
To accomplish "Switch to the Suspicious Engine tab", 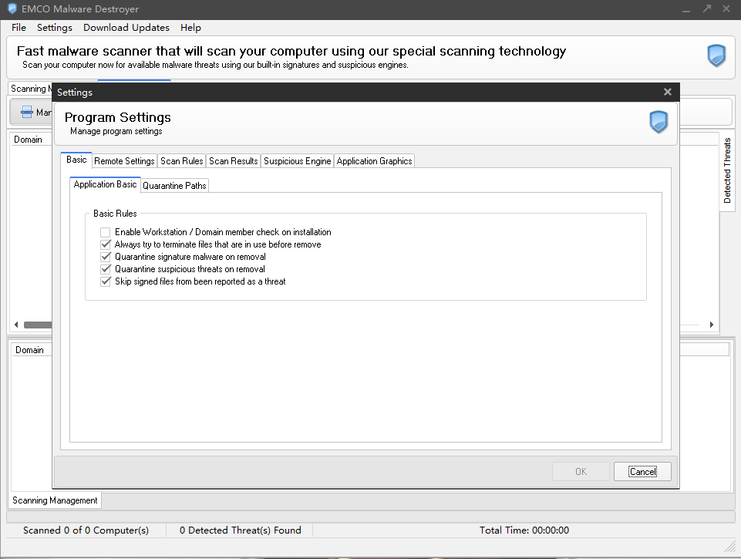I will tap(298, 160).
